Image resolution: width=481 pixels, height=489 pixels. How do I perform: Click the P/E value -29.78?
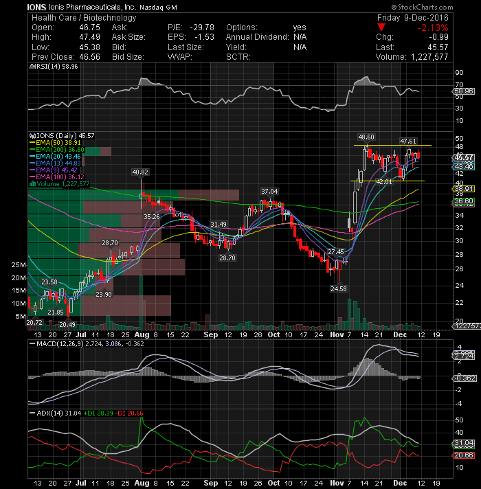(202, 27)
